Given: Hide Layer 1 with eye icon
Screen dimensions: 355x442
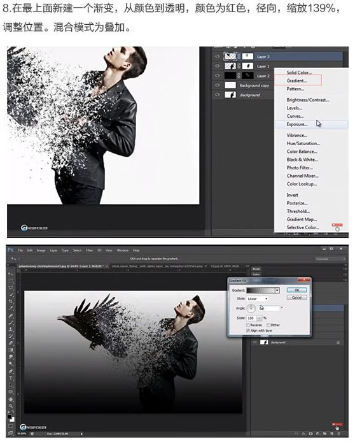Looking at the screenshot, I should (217, 66).
